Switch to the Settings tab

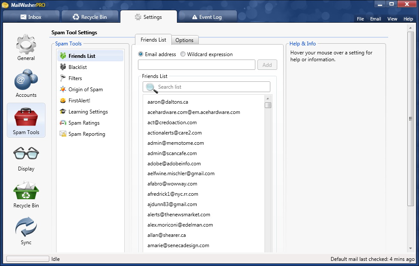coord(149,17)
